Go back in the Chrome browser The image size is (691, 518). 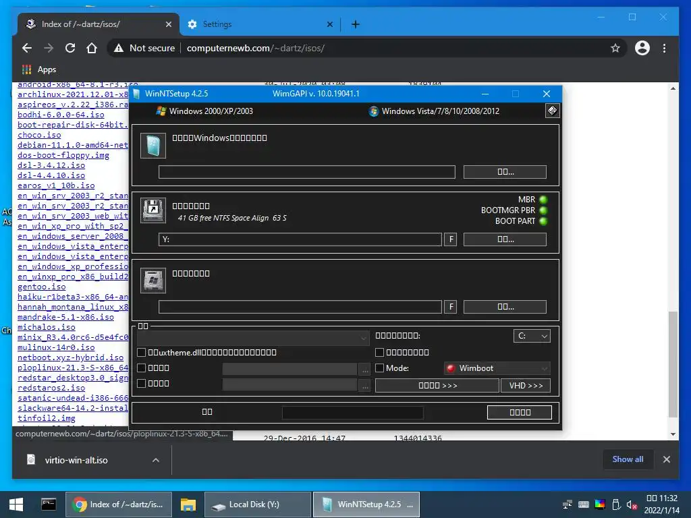pos(27,48)
